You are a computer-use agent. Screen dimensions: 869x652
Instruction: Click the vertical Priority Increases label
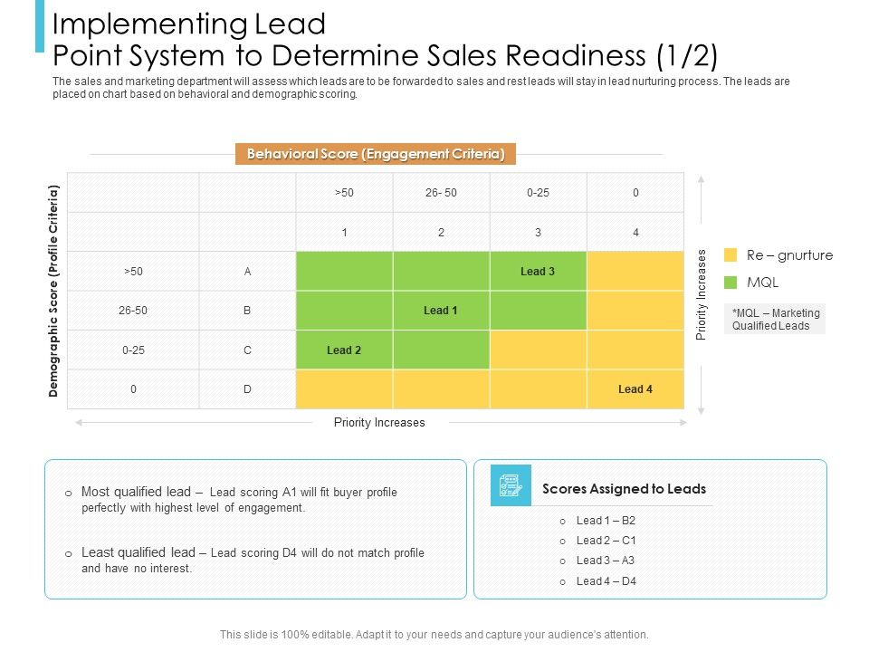tap(701, 294)
